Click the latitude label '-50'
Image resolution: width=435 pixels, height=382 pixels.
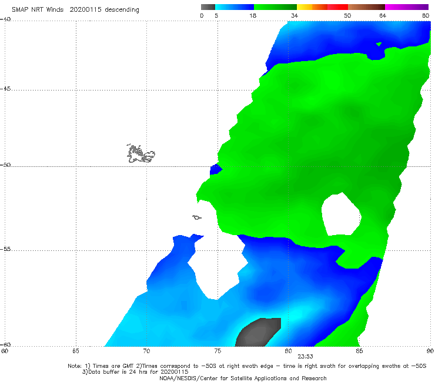[x=5, y=165]
